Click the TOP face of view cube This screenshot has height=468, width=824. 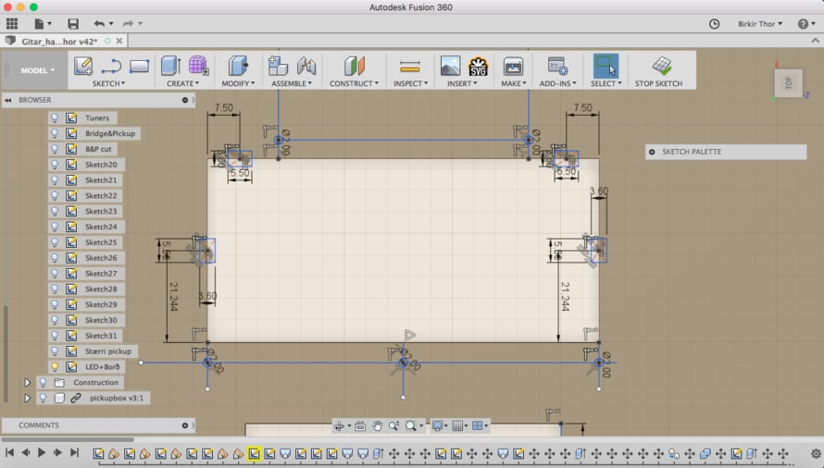point(788,83)
